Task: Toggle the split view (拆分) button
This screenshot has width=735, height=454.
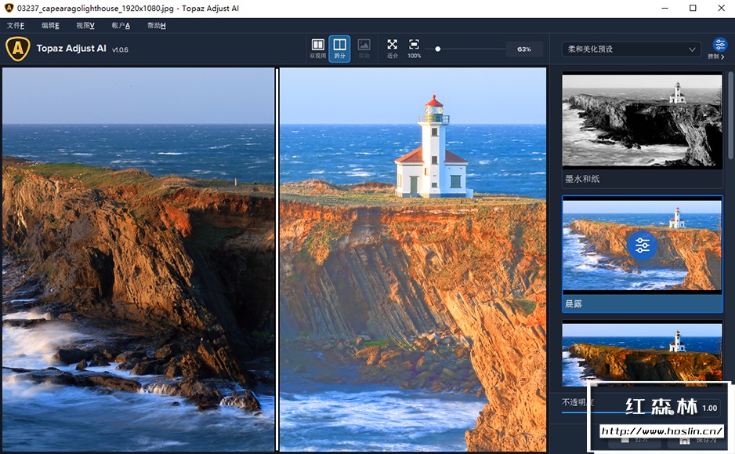Action: click(x=339, y=48)
